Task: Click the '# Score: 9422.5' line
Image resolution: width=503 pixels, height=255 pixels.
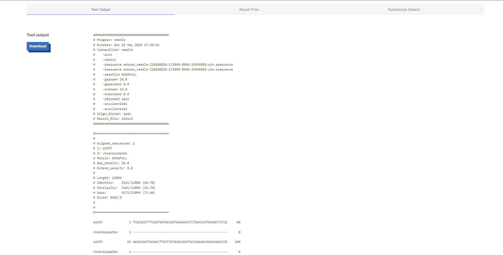Action: click(107, 197)
